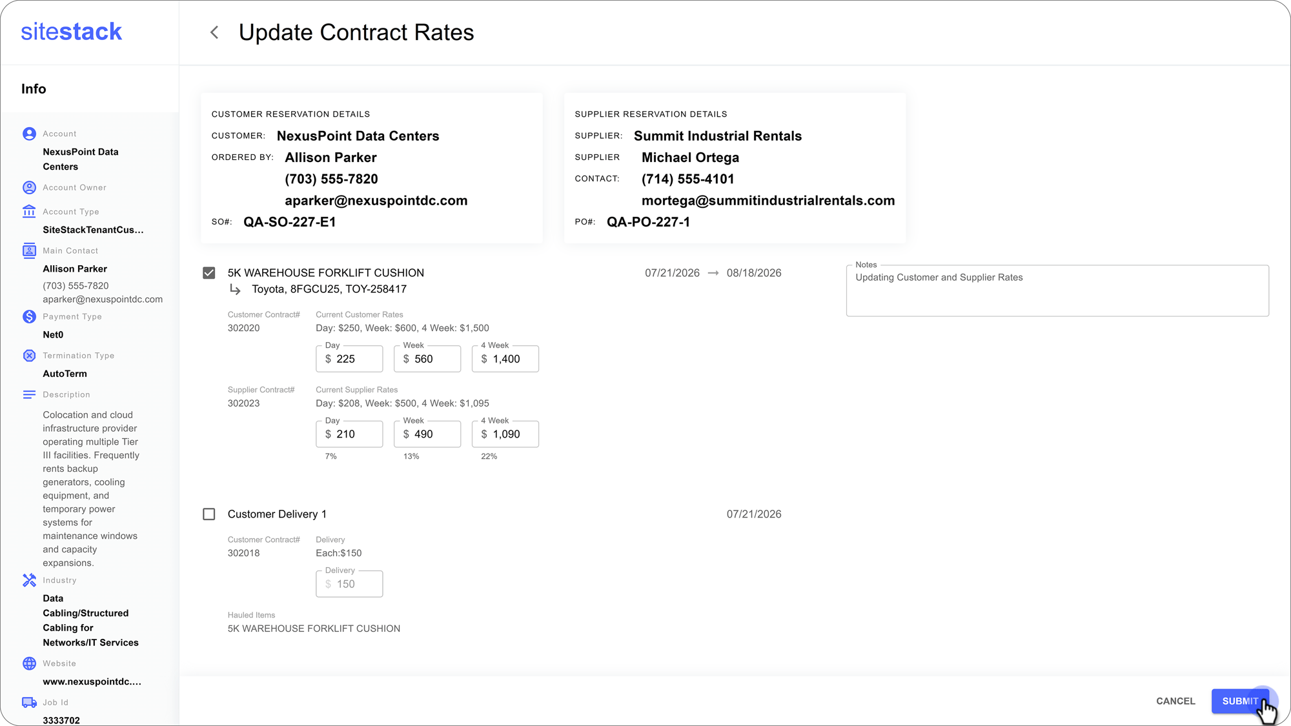This screenshot has width=1291, height=726.
Task: Click supplier name Summit Industrial Rentals
Action: (x=718, y=136)
